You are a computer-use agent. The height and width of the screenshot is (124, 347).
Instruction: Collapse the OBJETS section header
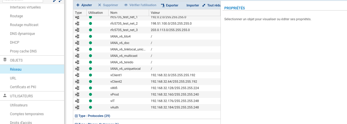coord(16,60)
